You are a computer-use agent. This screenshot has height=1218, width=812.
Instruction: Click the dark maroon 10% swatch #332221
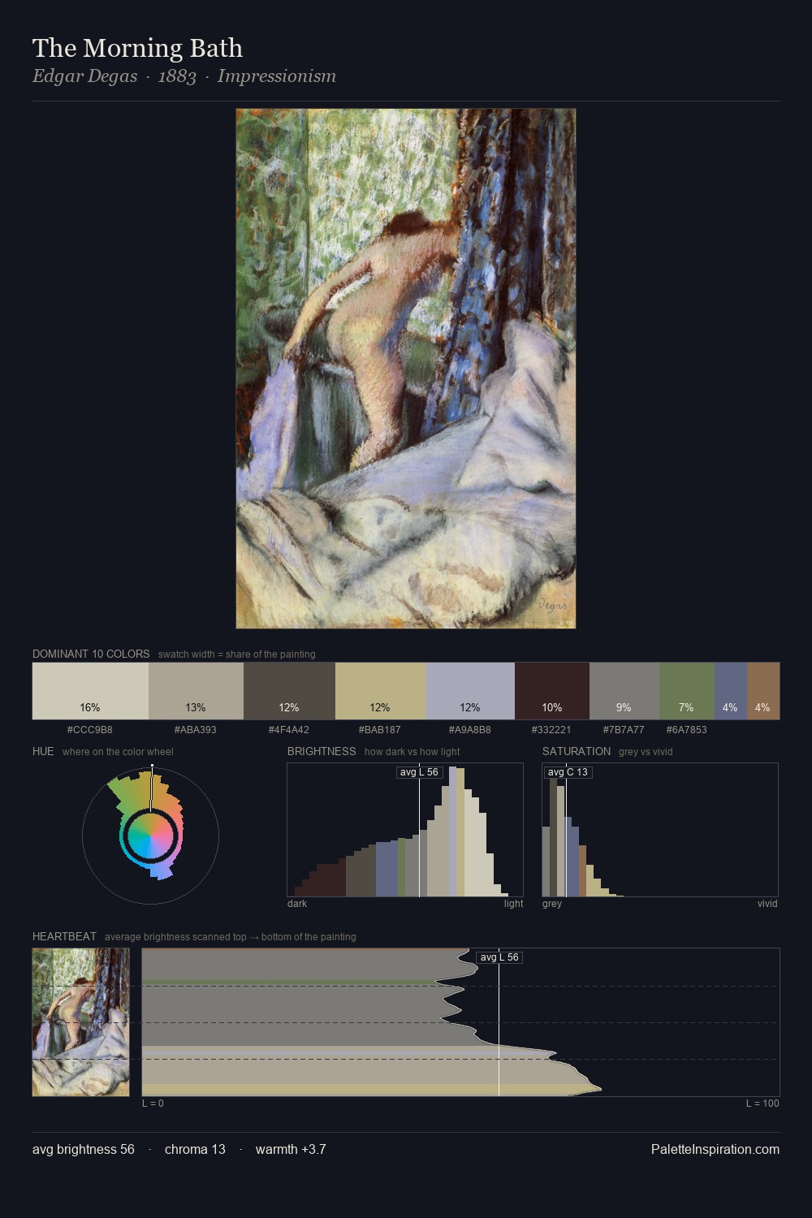coord(552,691)
